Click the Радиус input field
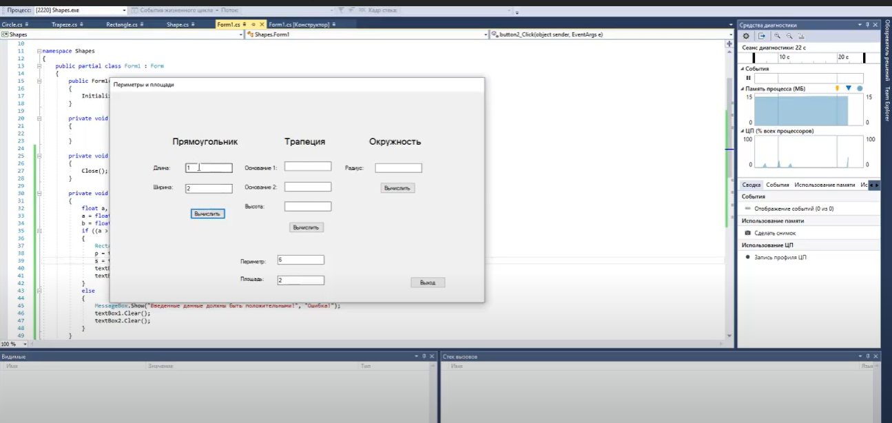This screenshot has height=423, width=892. pos(398,168)
